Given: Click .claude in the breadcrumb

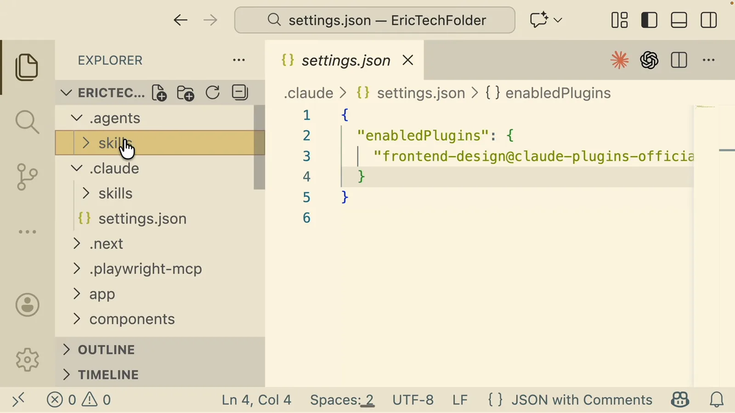Looking at the screenshot, I should (308, 93).
